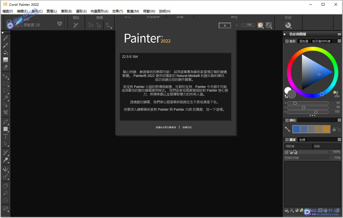Open the 色彩 panel options menu
This screenshot has height=218, width=343.
tap(339, 41)
